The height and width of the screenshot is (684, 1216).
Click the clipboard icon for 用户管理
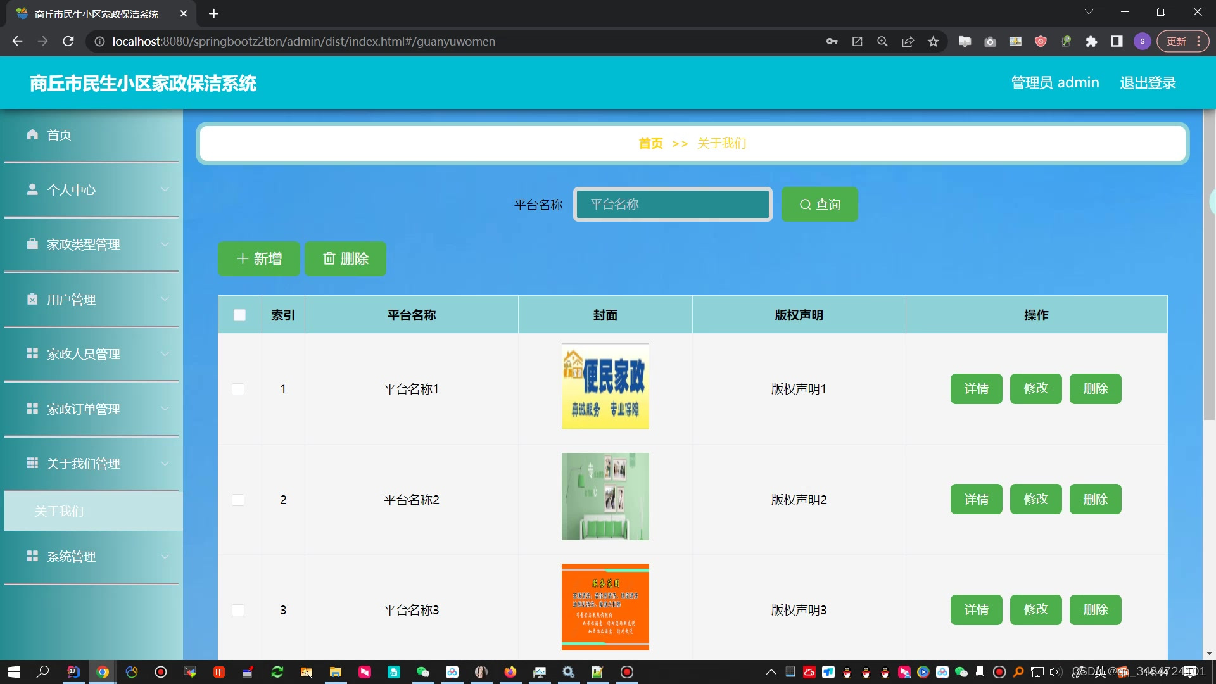tap(32, 299)
